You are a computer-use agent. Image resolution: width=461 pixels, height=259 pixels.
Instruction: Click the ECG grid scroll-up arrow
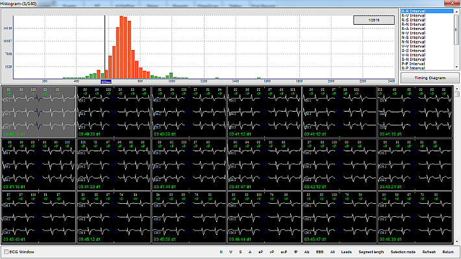[456, 88]
